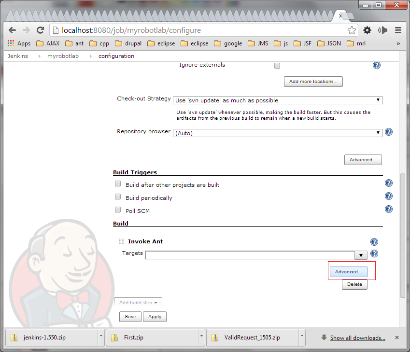Open the JSF bookmarks folder

(302, 43)
